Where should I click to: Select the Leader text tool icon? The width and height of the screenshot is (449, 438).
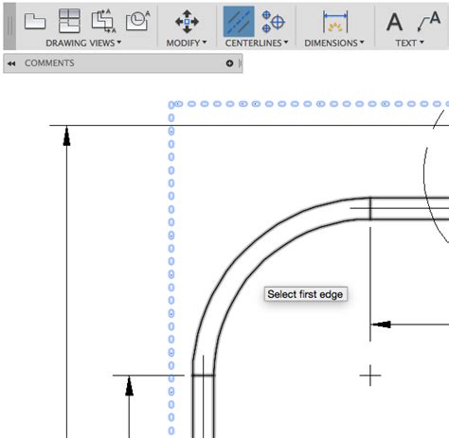(x=429, y=22)
